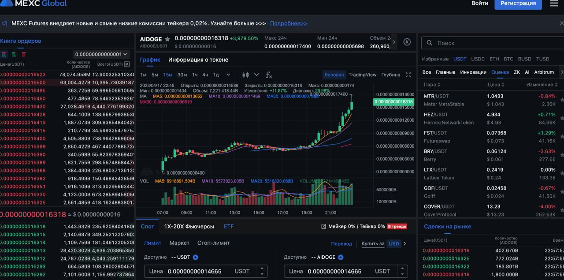
Task: Expand more timeframe options in the chart
Action: coord(228,75)
